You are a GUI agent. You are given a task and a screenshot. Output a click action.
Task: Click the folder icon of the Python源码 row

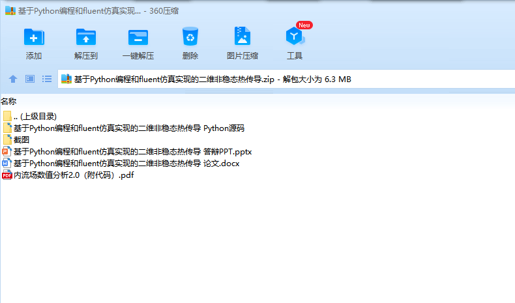(7, 128)
